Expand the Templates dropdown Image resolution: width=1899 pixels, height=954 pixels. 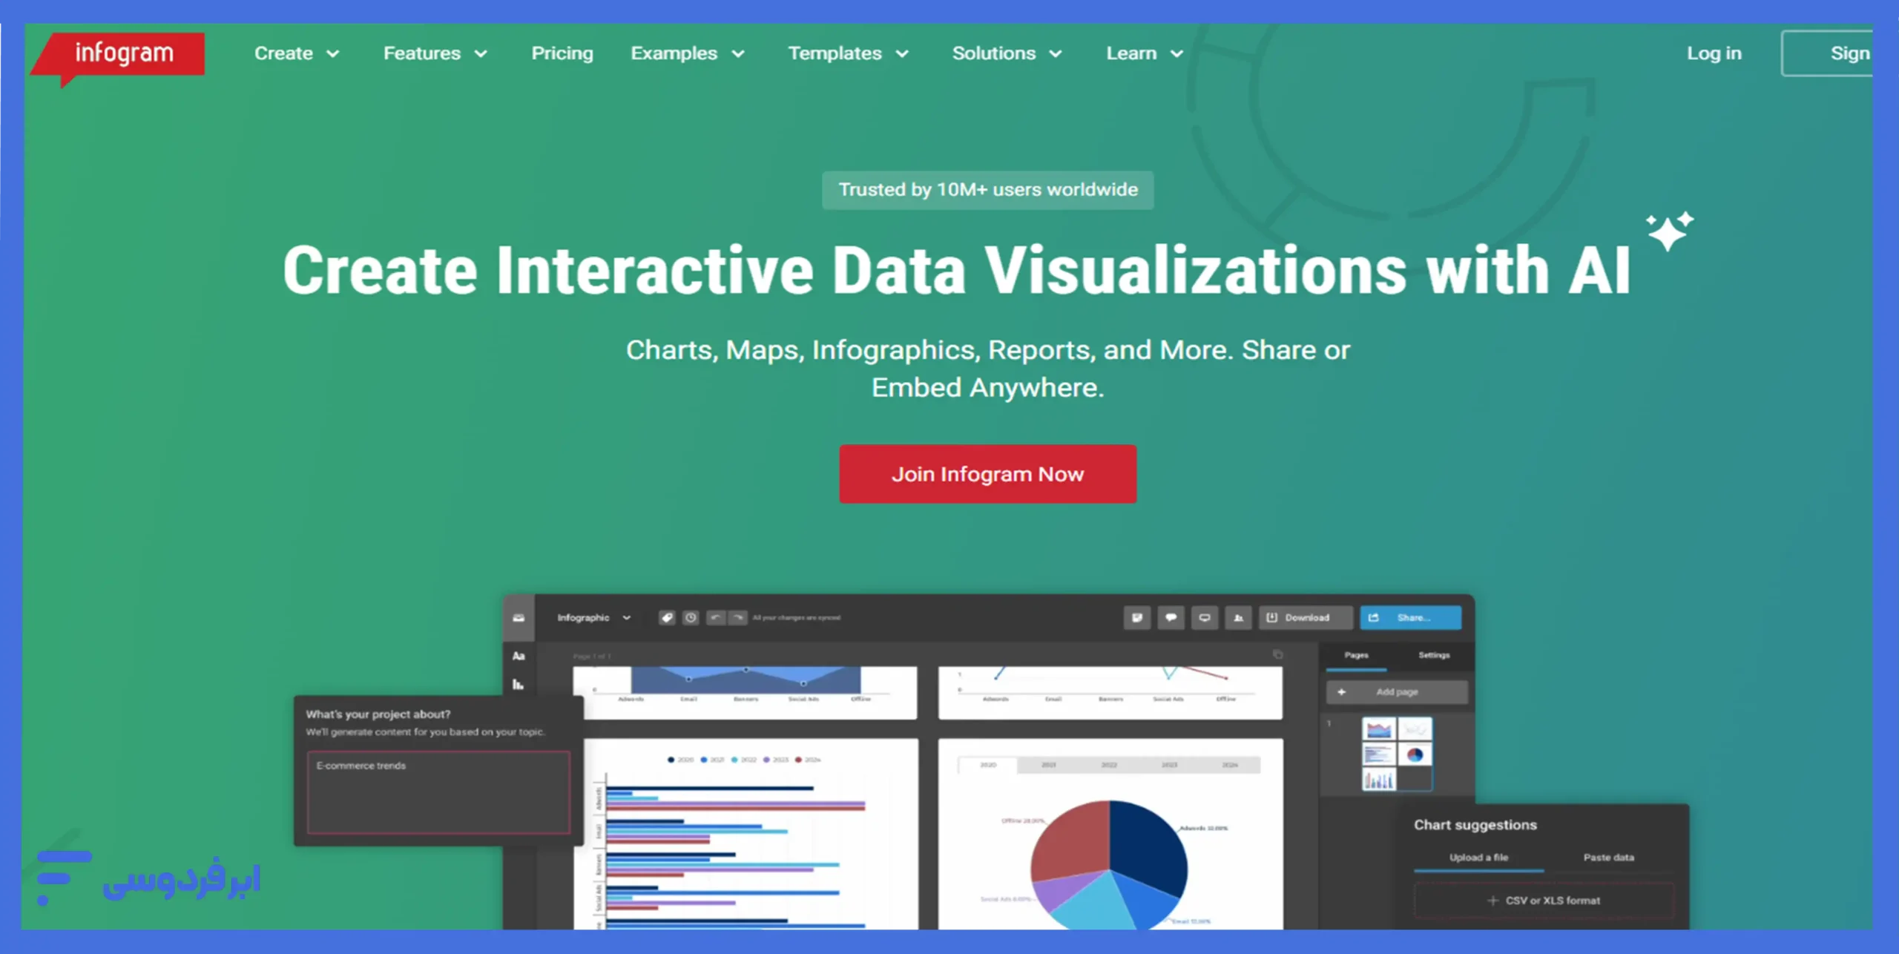[x=848, y=53]
